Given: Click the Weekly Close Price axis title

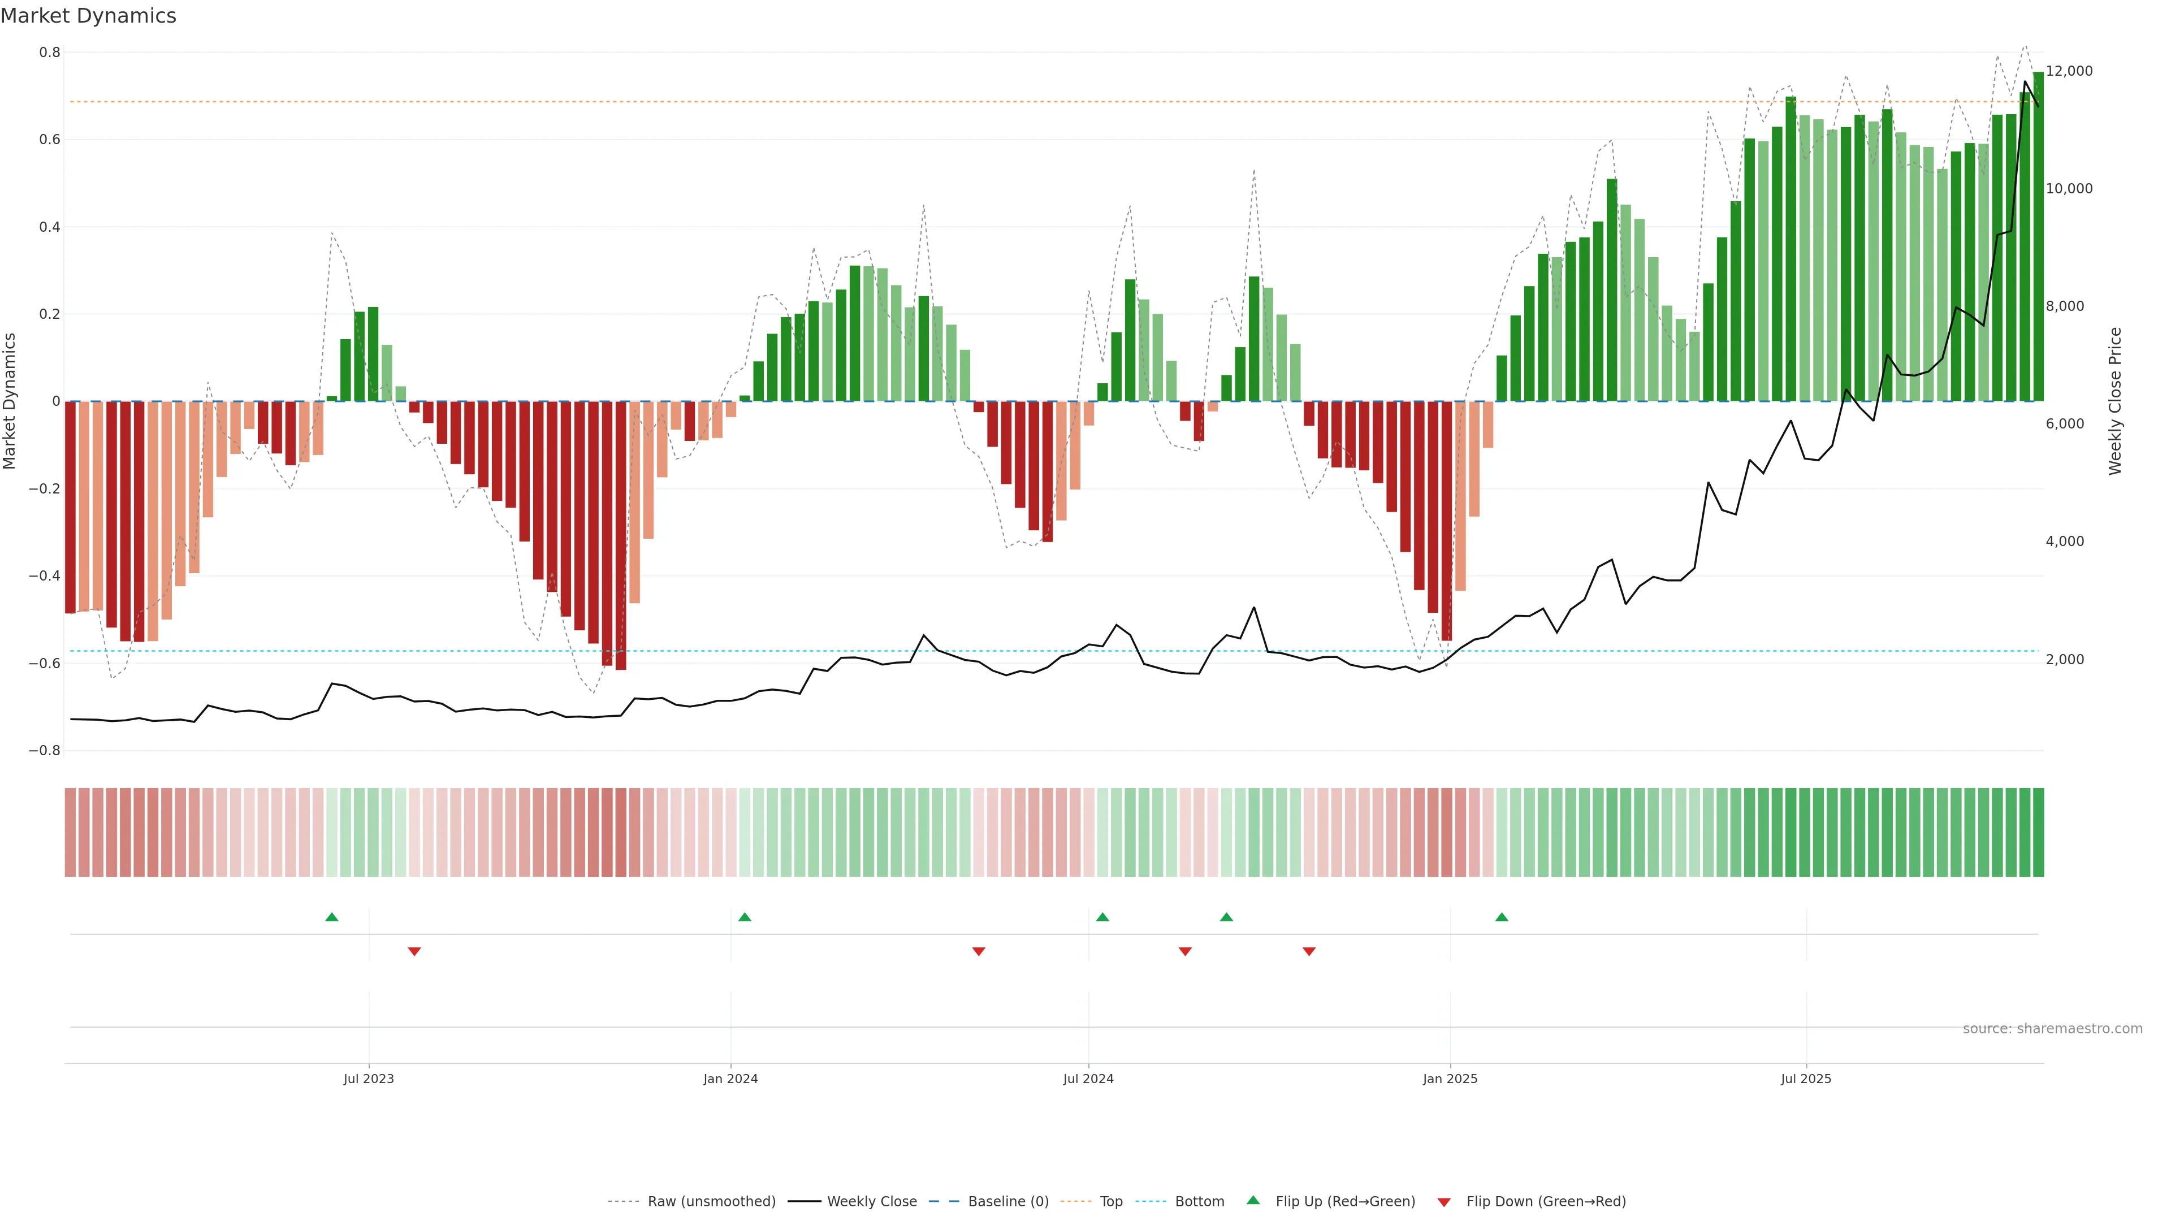Looking at the screenshot, I should pos(2114,401).
